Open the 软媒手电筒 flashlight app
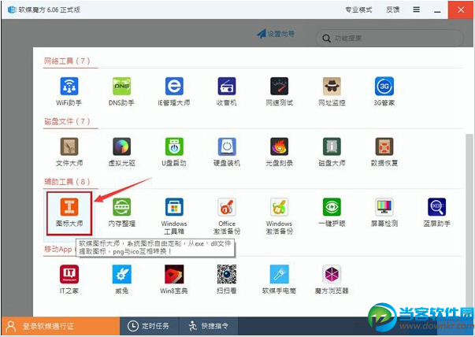475x337 pixels. 280,280
